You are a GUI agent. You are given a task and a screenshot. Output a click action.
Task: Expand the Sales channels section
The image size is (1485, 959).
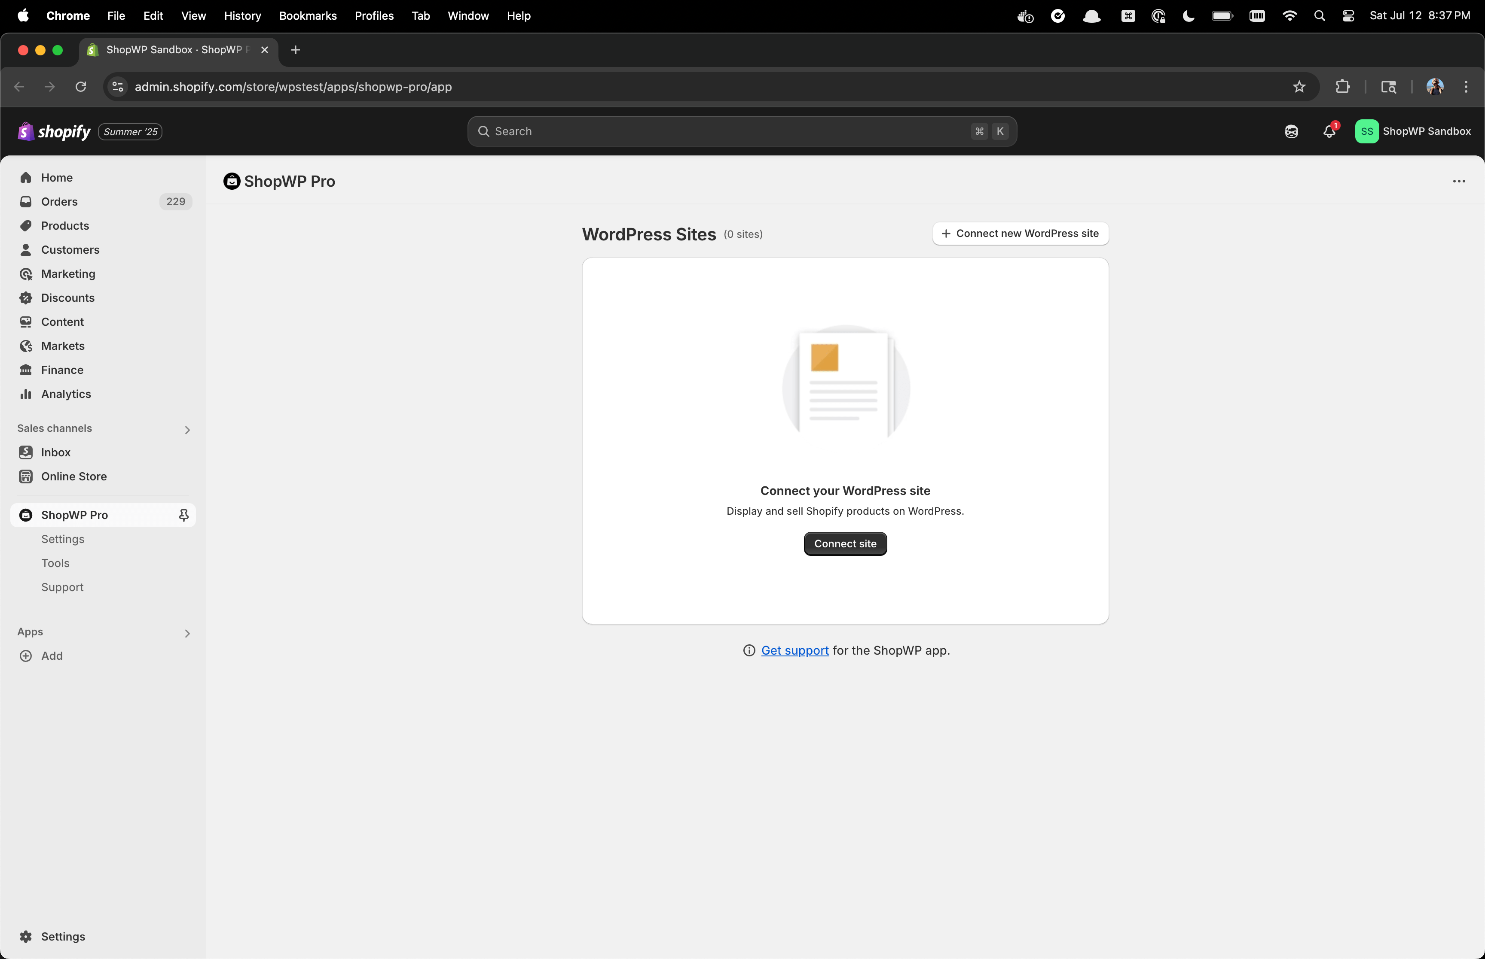(x=187, y=430)
